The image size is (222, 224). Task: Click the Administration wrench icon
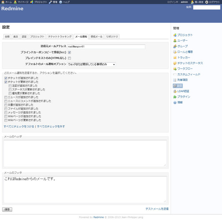pyautogui.click(x=50, y=2)
